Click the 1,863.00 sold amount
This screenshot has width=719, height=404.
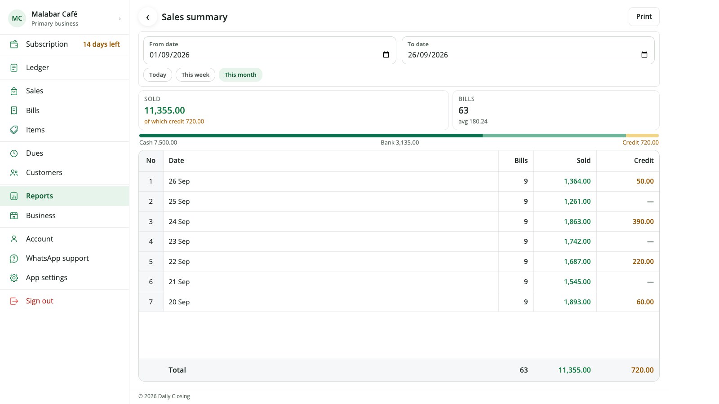pos(577,222)
